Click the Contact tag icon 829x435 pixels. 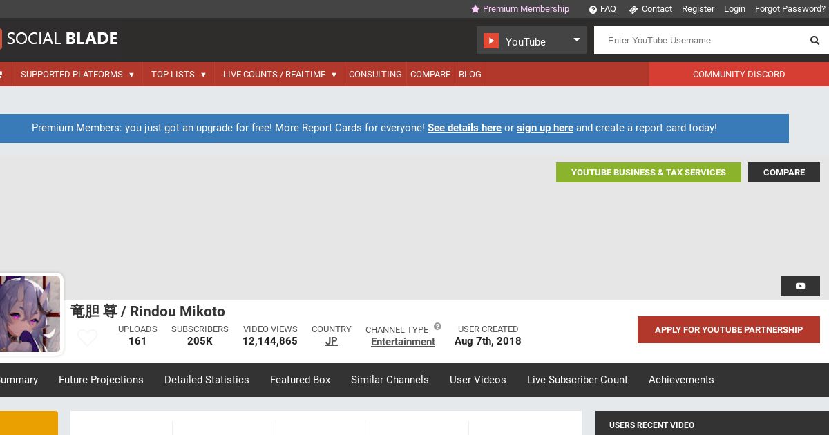[633, 10]
